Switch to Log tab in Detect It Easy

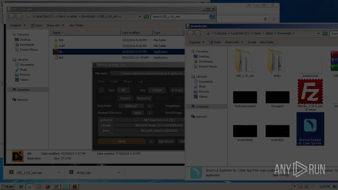(140, 82)
